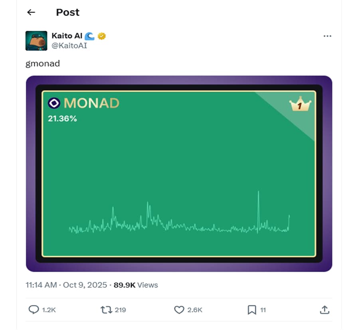Select the gmonad post text

pyautogui.click(x=43, y=63)
